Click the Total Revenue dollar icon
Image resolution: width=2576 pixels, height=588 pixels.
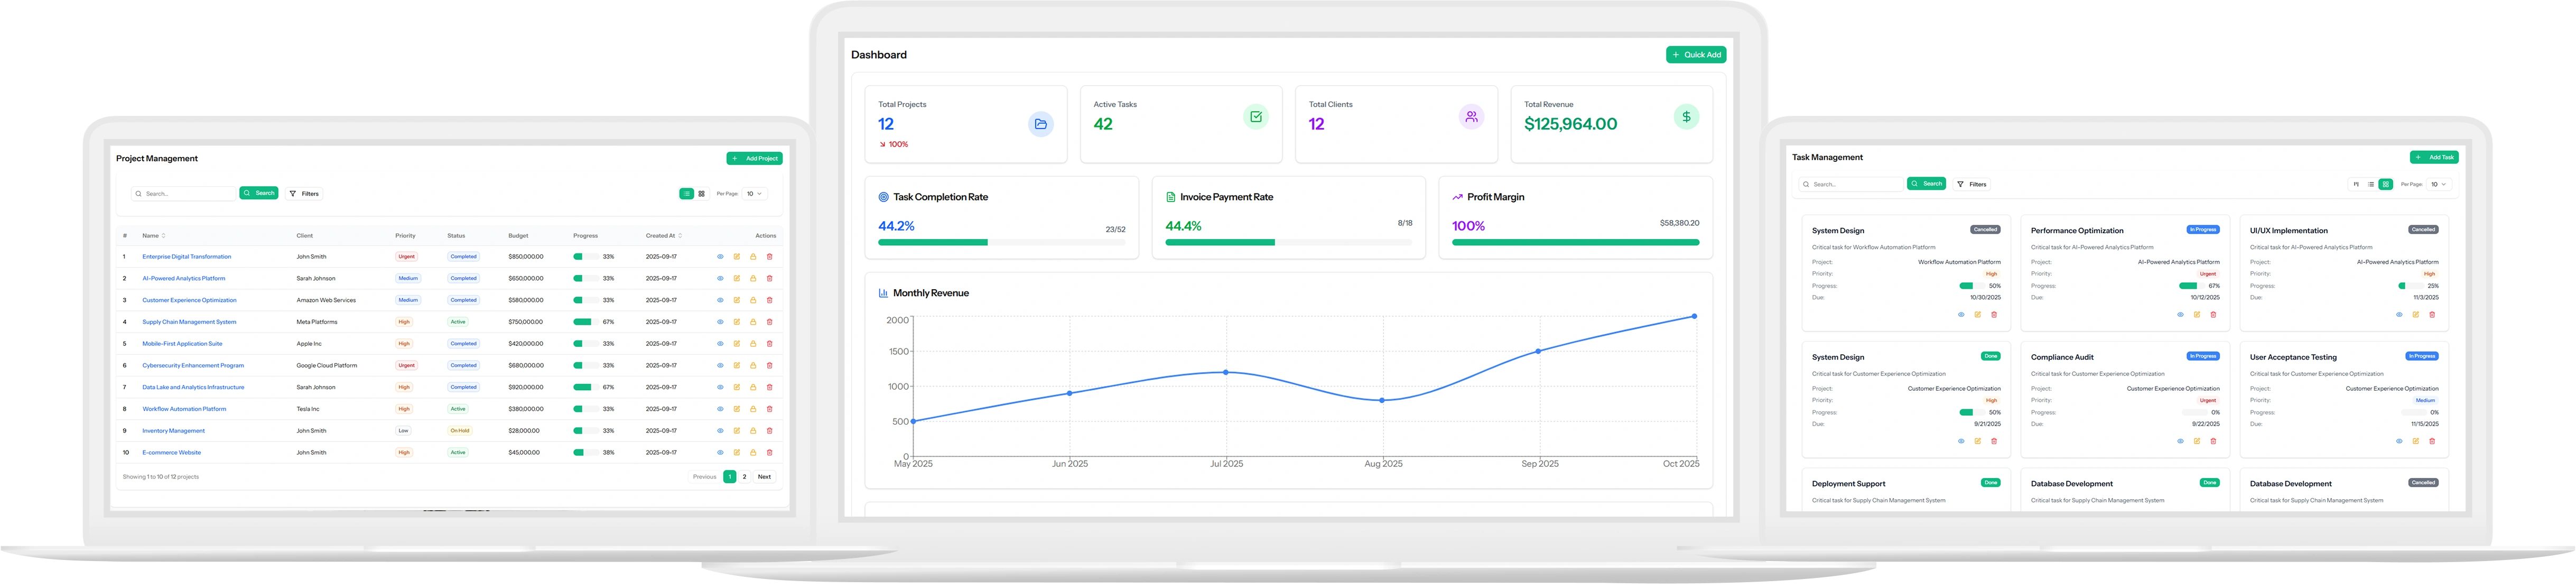1686,117
